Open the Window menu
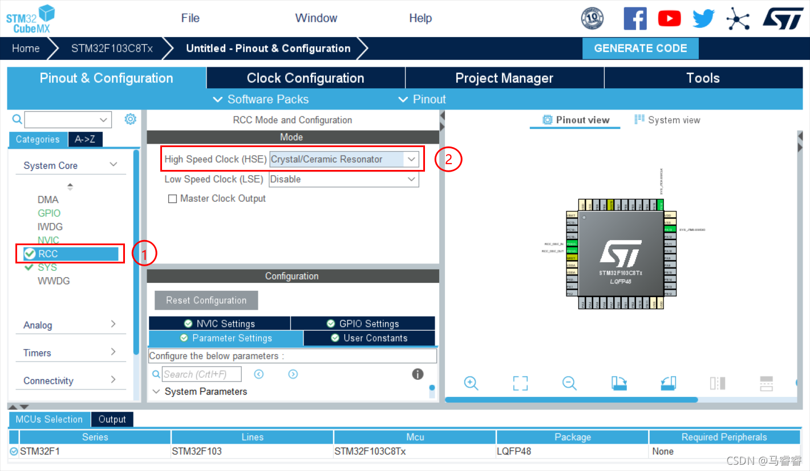 click(x=316, y=18)
